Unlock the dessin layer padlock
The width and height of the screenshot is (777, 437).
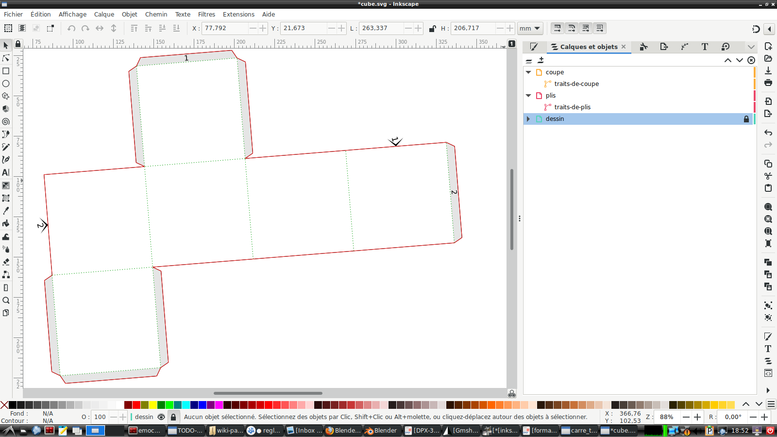(746, 119)
